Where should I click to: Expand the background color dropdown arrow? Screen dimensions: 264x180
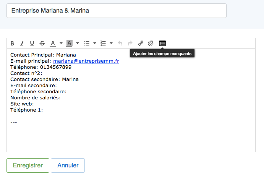pyautogui.click(x=78, y=43)
